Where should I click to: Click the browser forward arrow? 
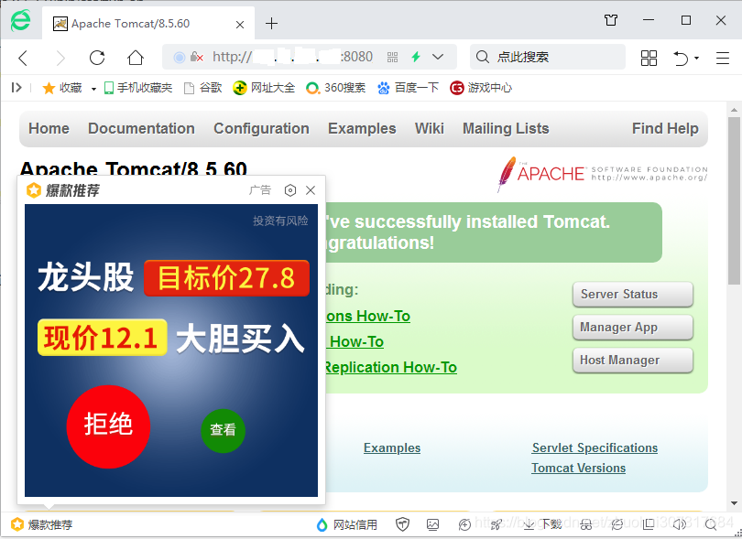[x=60, y=58]
